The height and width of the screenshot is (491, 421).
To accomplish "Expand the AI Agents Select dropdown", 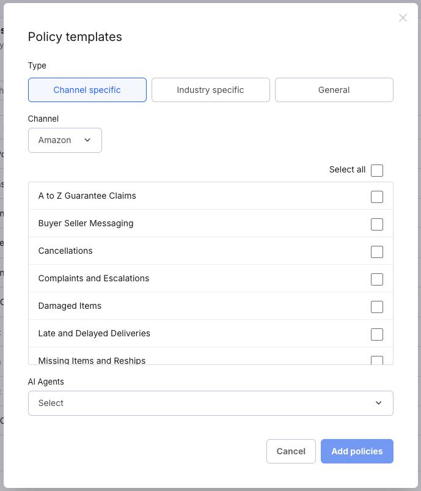I will (210, 403).
